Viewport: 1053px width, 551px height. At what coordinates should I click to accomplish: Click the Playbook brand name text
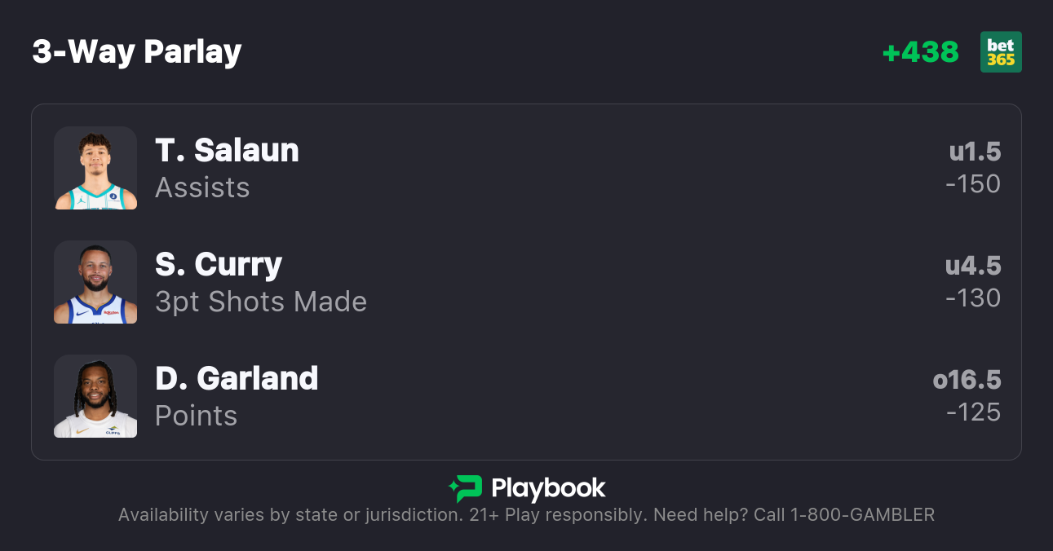[548, 488]
